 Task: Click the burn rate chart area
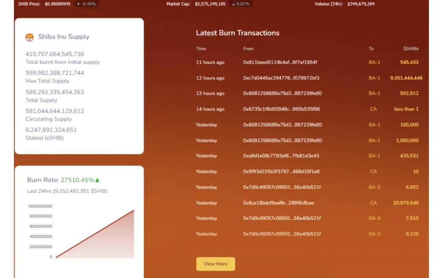coord(95,234)
